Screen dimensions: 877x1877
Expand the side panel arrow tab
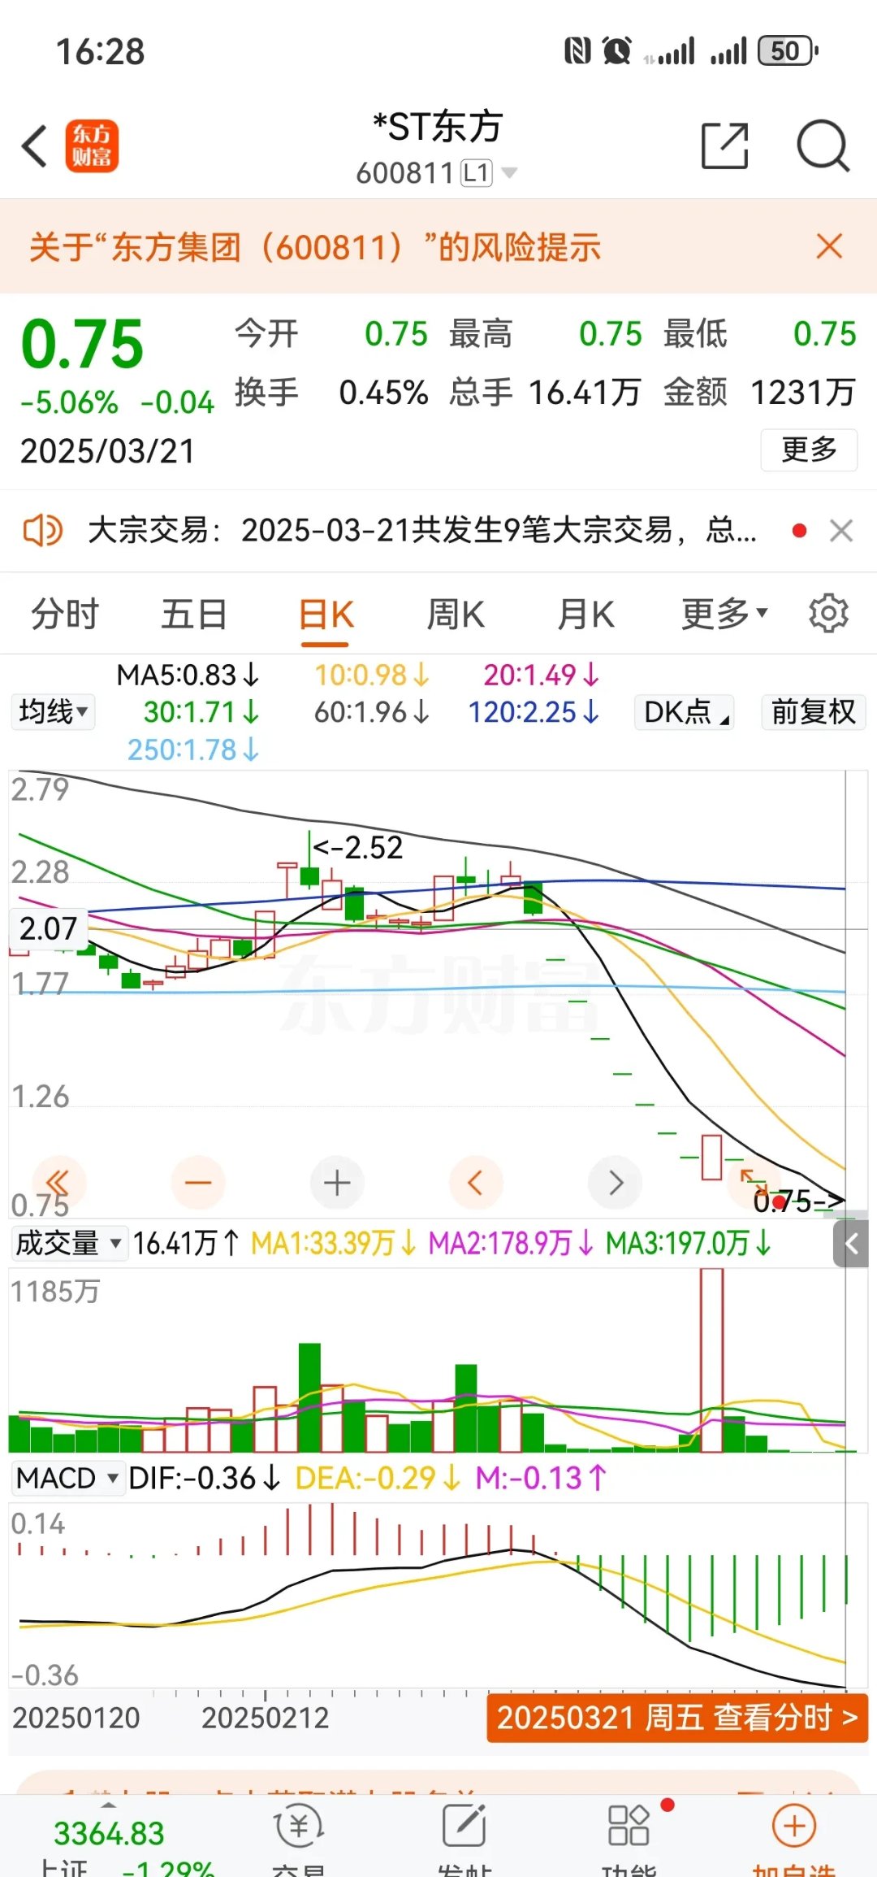pyautogui.click(x=851, y=1243)
